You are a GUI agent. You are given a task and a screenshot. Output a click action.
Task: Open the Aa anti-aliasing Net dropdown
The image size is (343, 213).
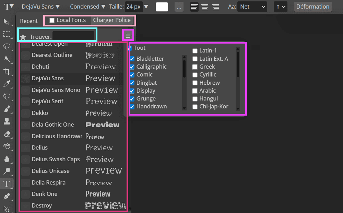click(x=252, y=7)
